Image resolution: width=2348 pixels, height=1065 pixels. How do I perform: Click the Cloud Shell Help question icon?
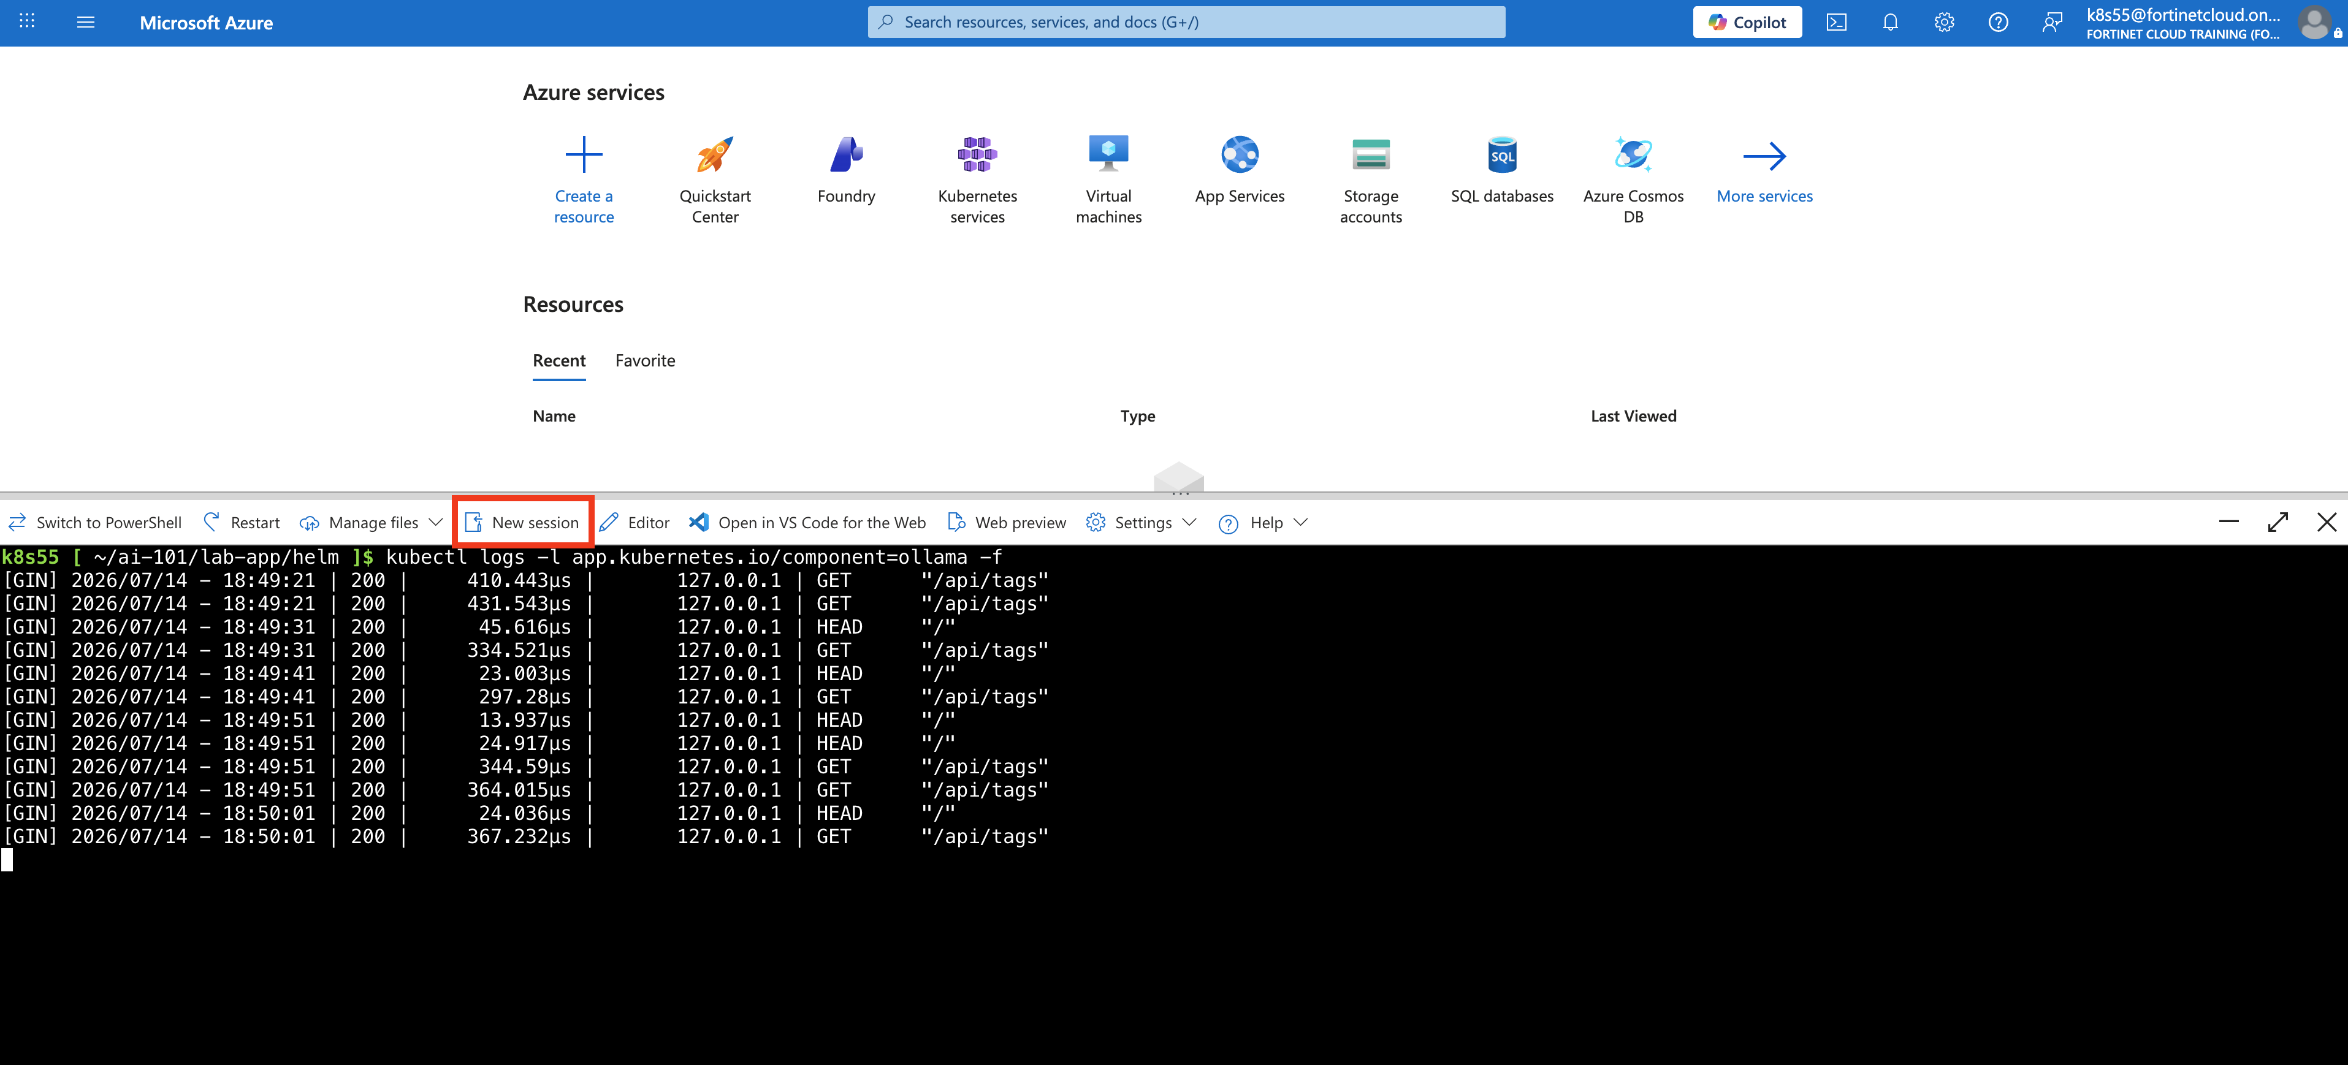tap(1228, 524)
